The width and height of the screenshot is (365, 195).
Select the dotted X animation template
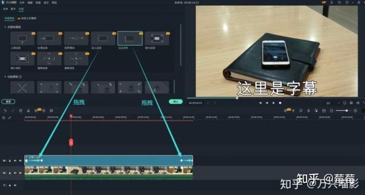(23, 87)
